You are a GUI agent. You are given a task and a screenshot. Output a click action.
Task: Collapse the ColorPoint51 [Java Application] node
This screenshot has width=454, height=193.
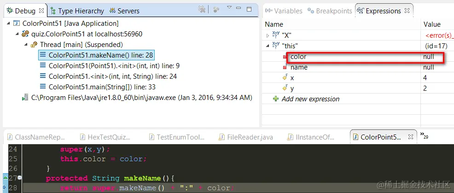click(8, 23)
